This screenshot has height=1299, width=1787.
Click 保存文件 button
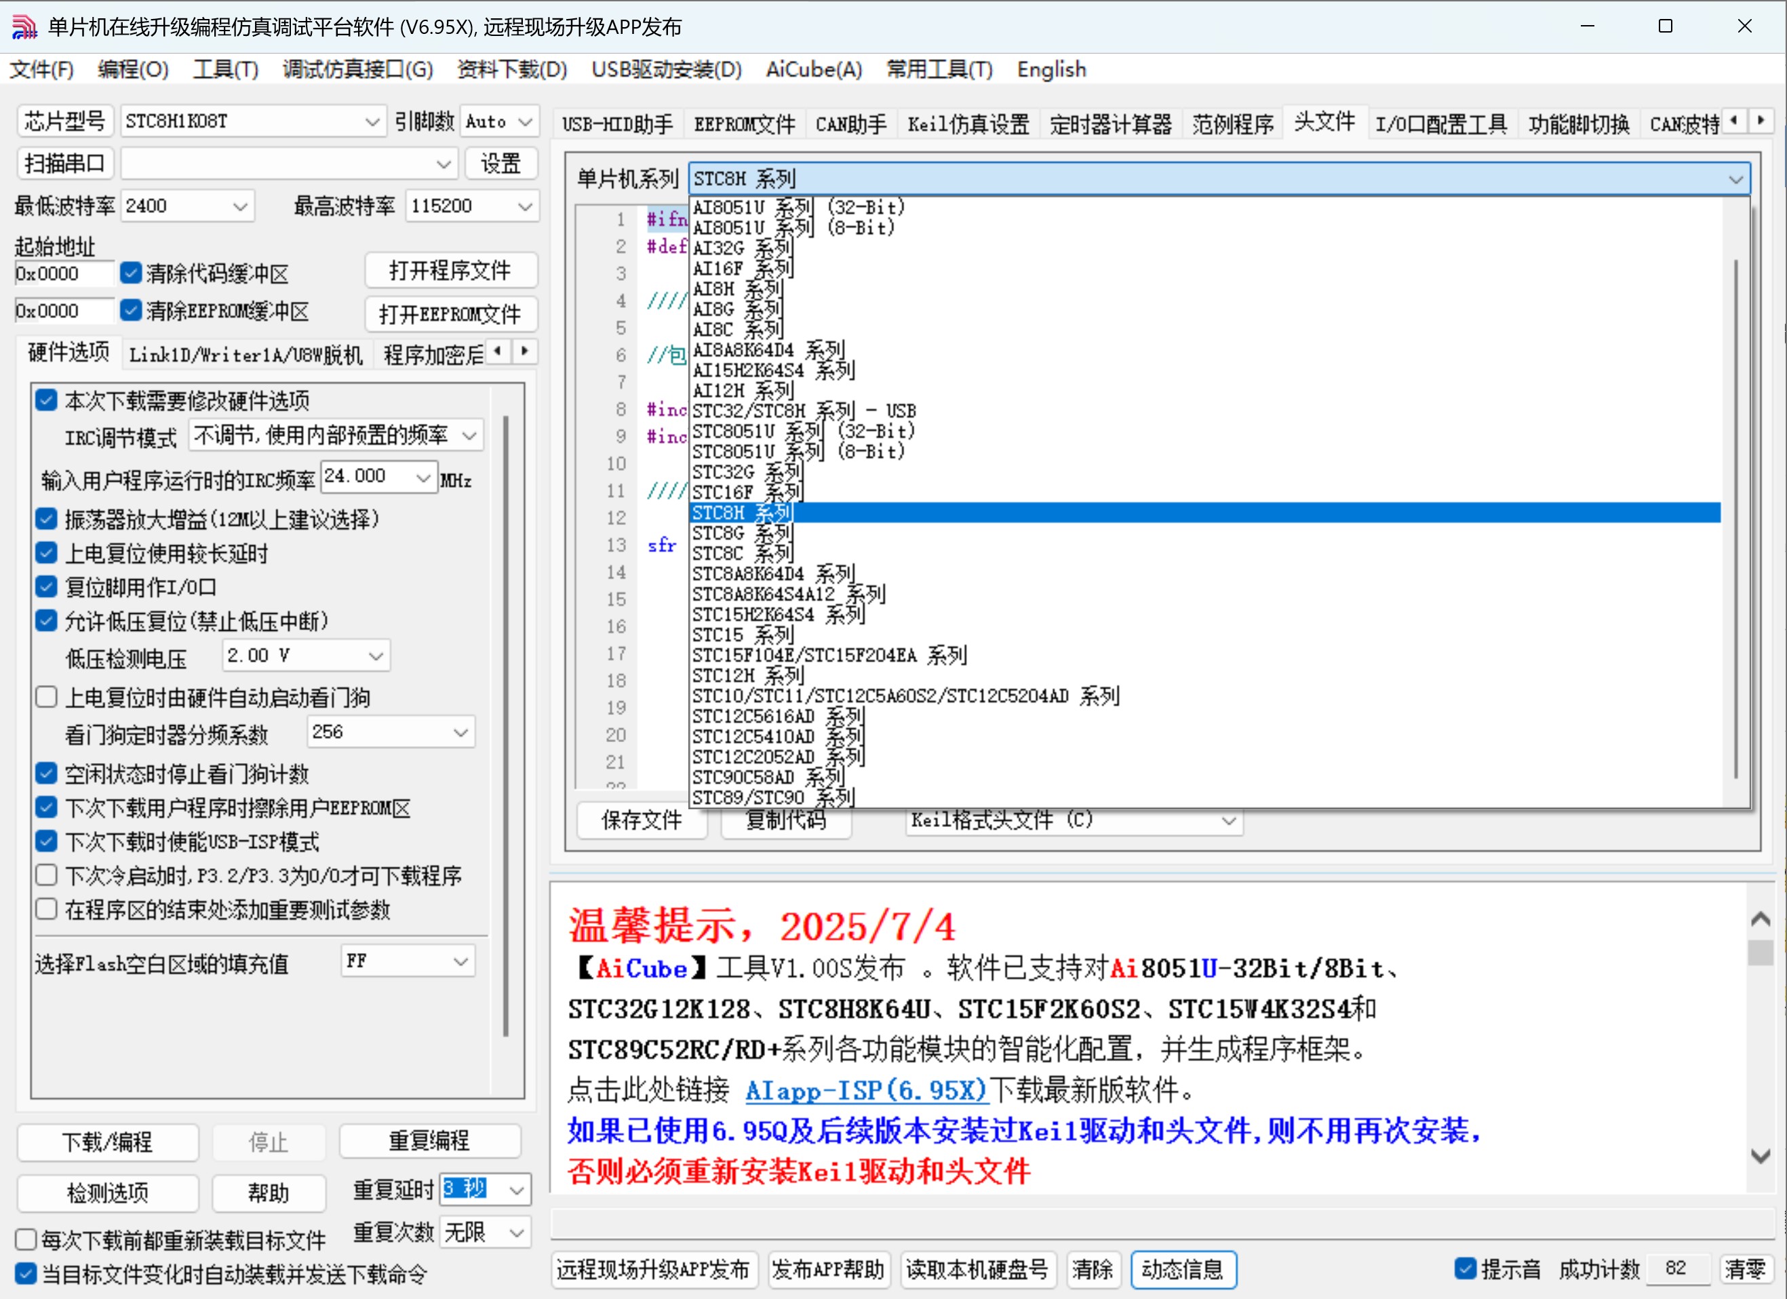pos(642,821)
